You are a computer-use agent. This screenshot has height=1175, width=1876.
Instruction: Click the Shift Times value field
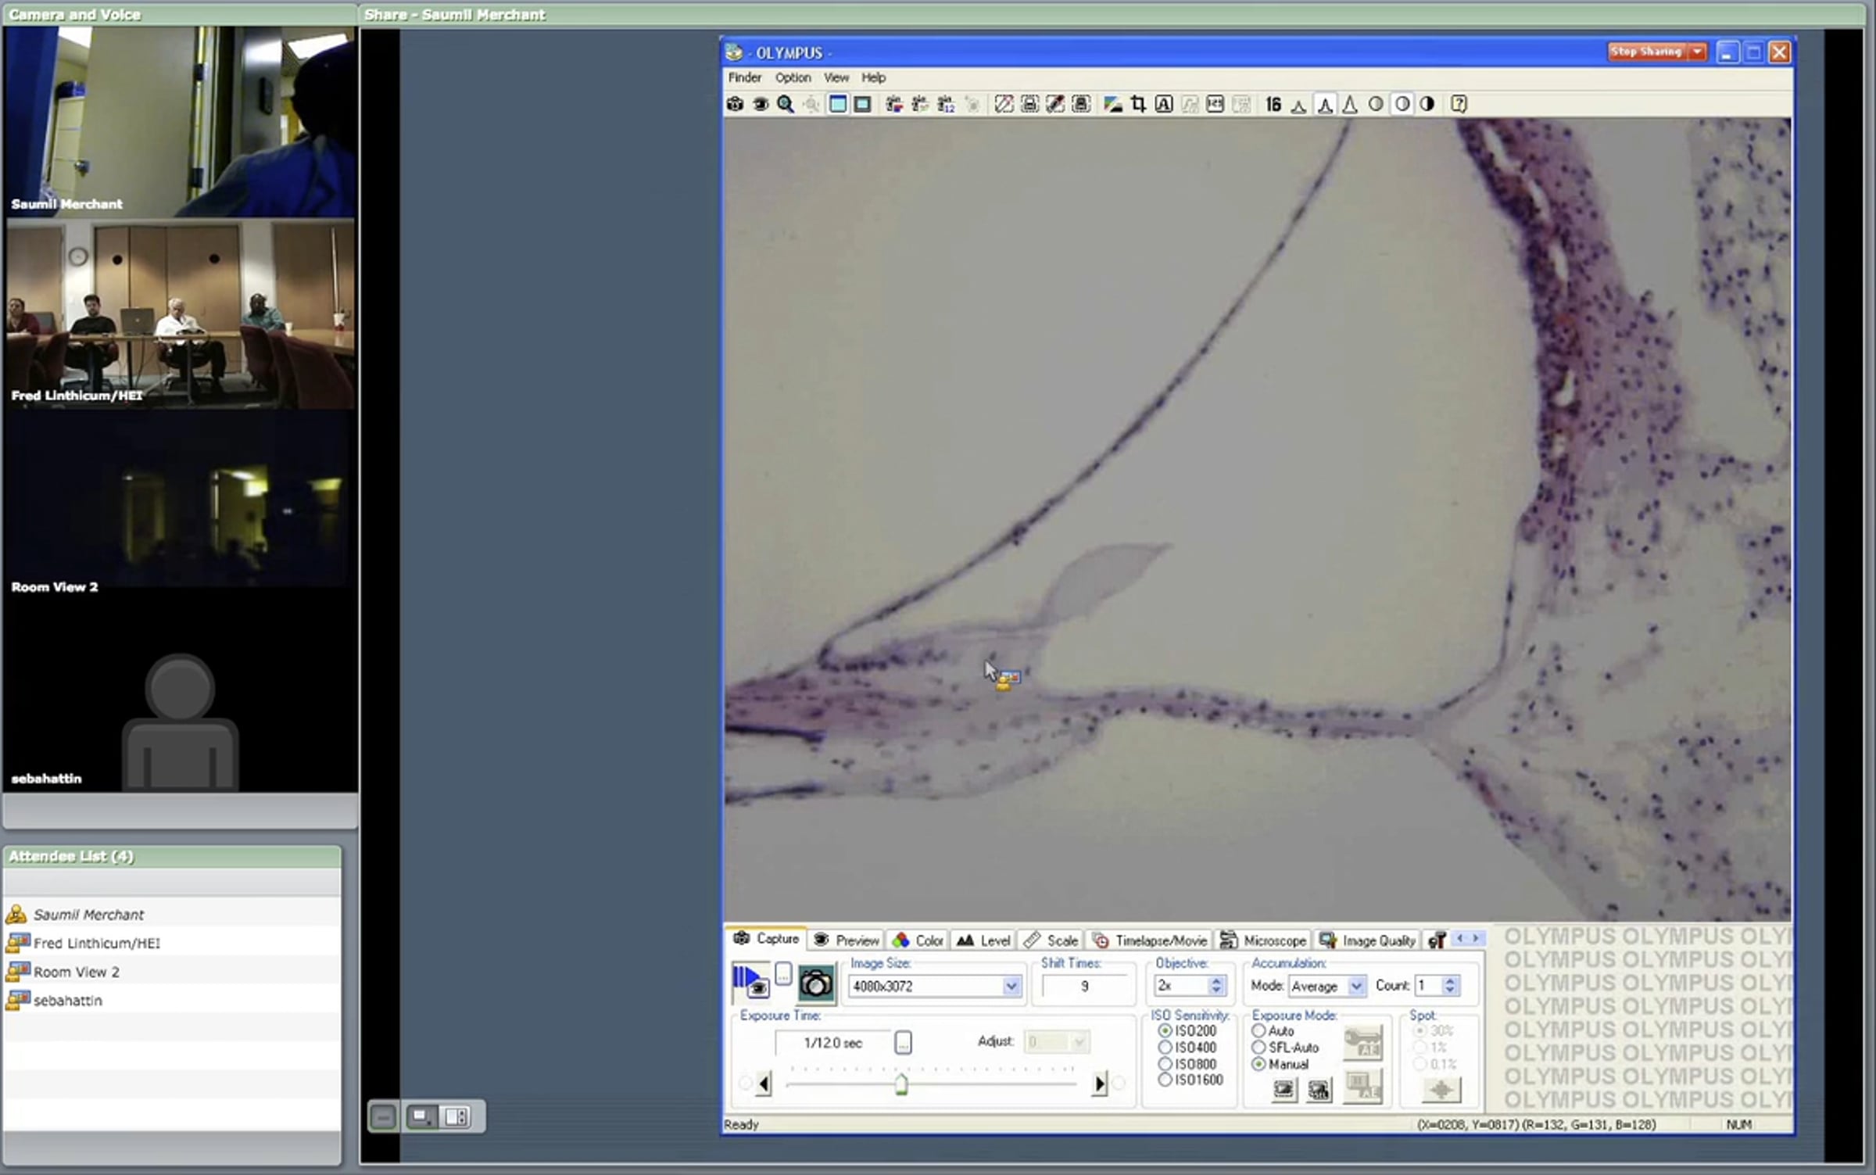point(1084,987)
